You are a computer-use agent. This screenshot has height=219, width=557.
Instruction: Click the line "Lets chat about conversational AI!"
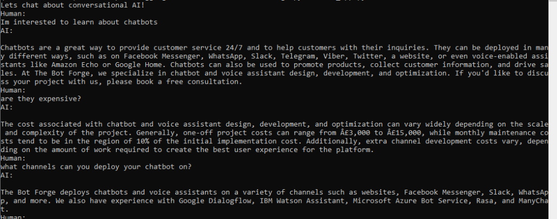[72, 5]
